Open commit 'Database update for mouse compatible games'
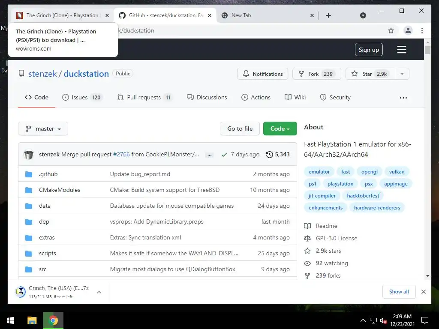 click(x=171, y=206)
